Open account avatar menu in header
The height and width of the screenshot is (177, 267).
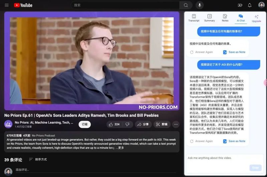(261, 5)
